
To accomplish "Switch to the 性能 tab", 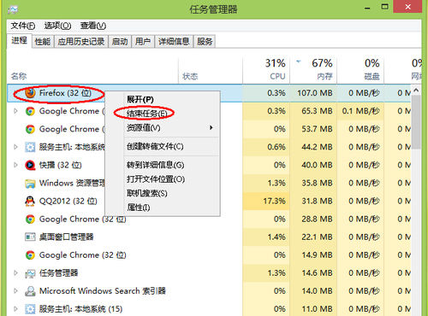I will click(43, 42).
